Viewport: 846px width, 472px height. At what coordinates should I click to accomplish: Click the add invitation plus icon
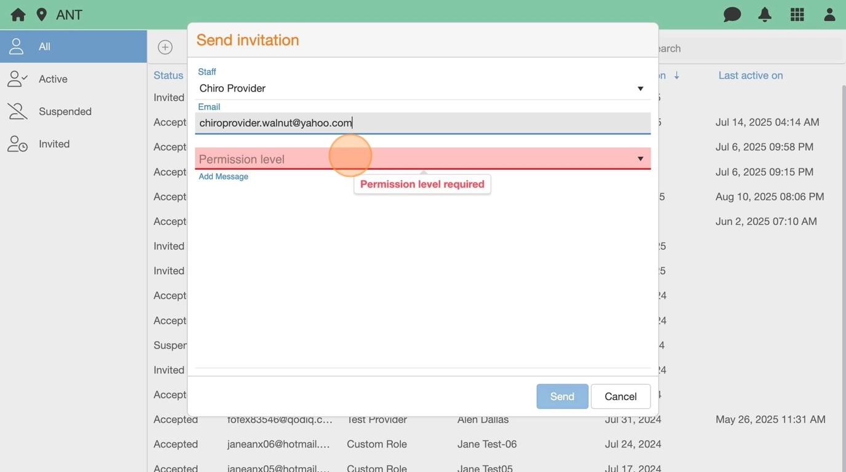tap(165, 47)
